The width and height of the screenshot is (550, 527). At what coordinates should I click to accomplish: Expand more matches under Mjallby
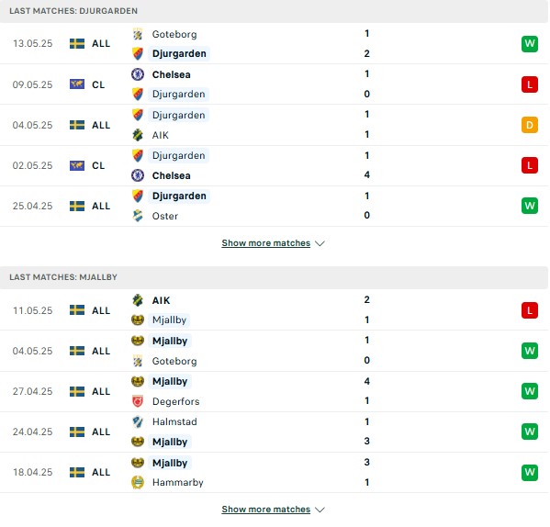tap(266, 510)
